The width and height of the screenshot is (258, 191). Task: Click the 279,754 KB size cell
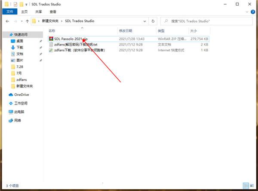pos(199,39)
